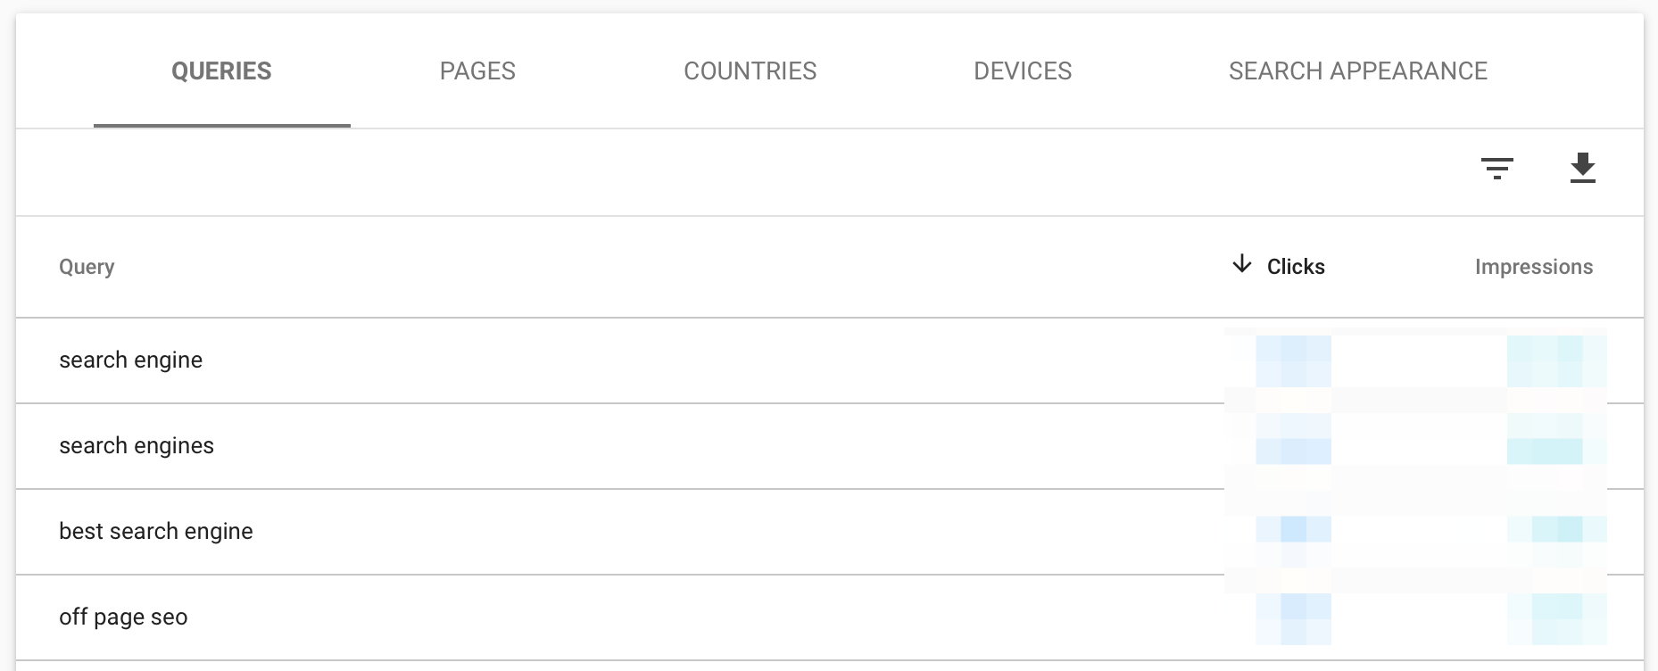Click the download export icon
Image resolution: width=1658 pixels, height=671 pixels.
point(1582,168)
